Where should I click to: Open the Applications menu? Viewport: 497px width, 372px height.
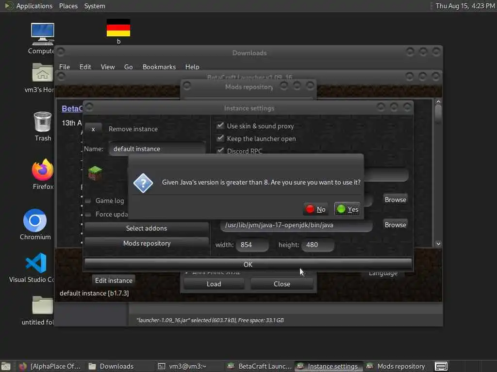(34, 6)
